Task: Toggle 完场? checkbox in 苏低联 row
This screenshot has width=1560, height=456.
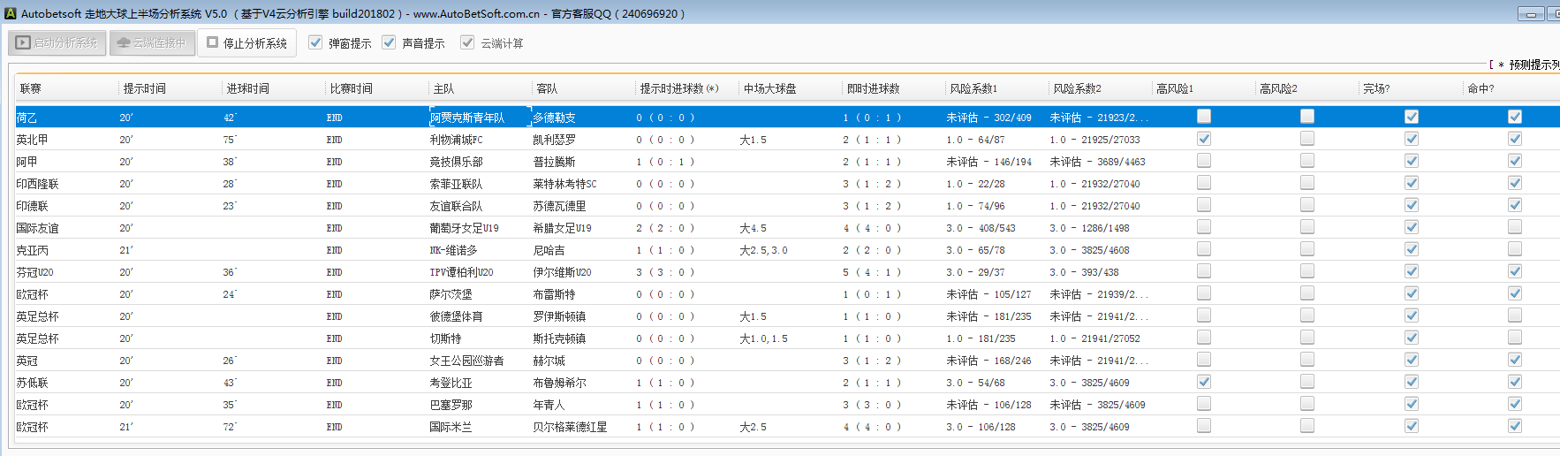Action: click(x=1411, y=382)
